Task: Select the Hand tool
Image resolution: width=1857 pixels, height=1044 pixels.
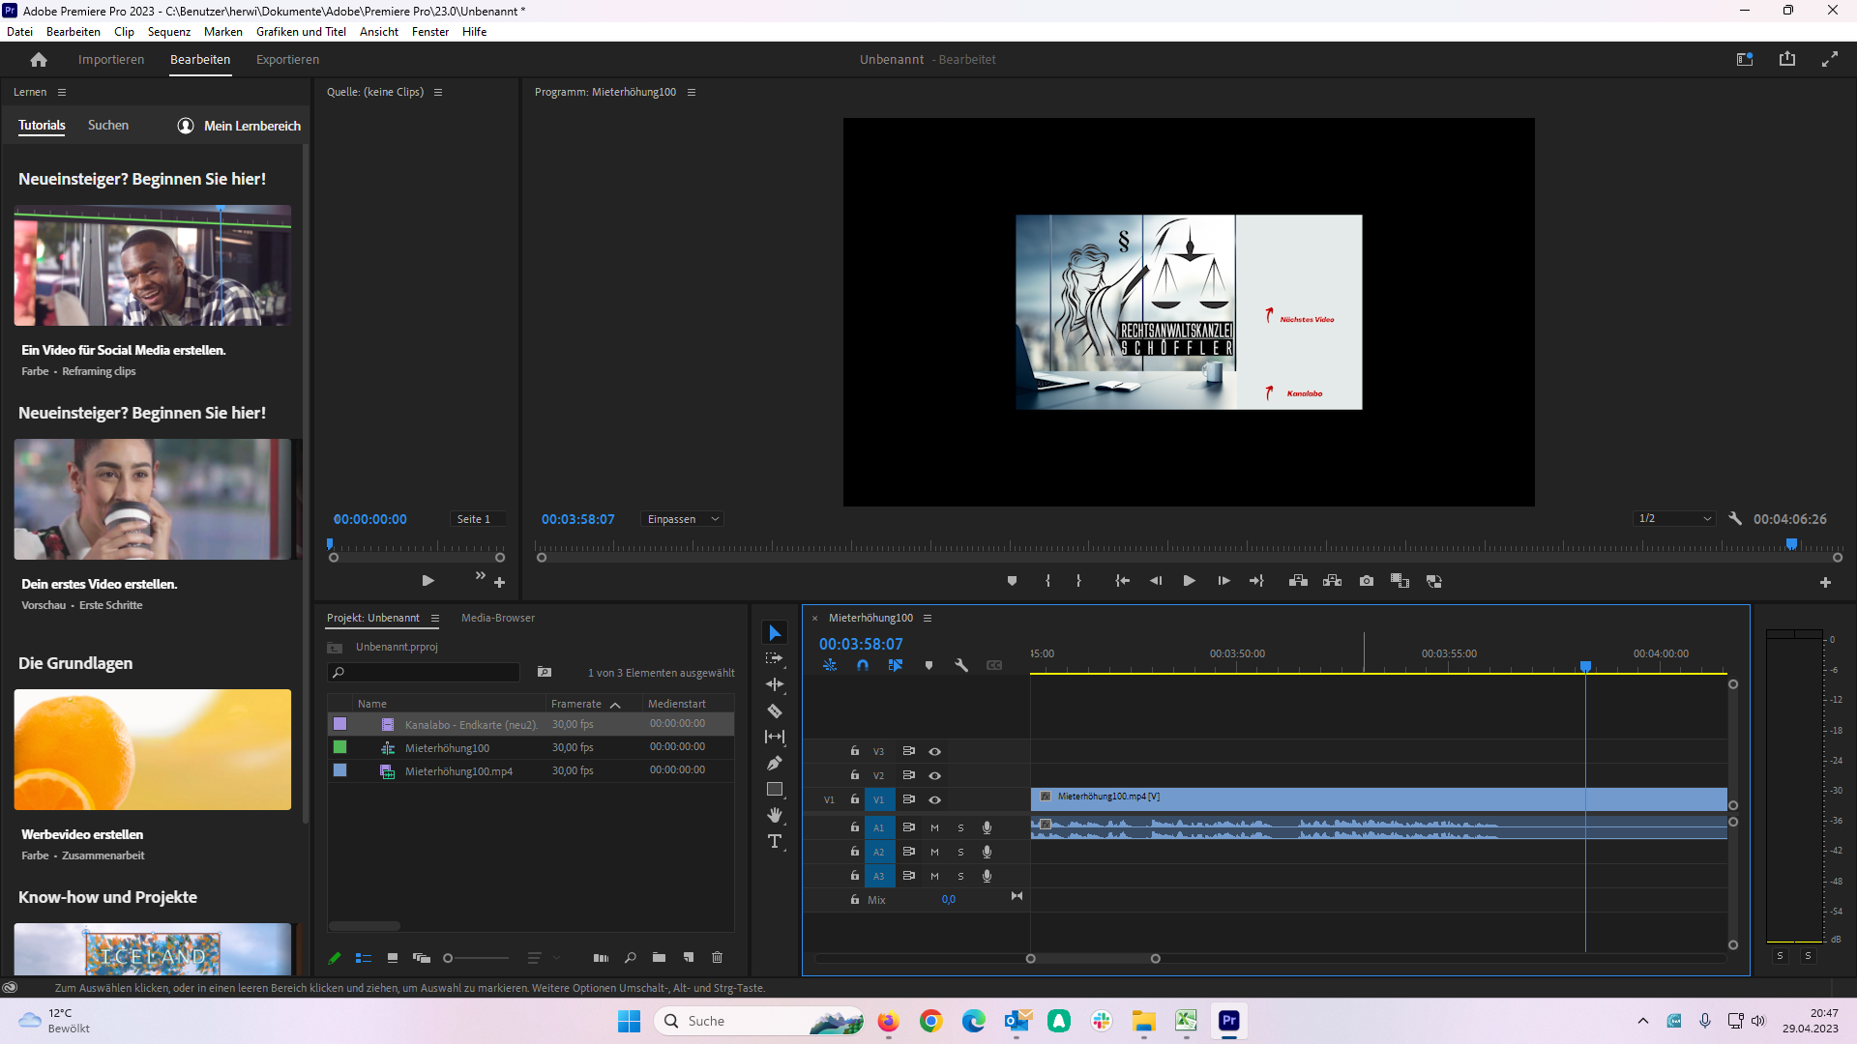Action: [775, 815]
